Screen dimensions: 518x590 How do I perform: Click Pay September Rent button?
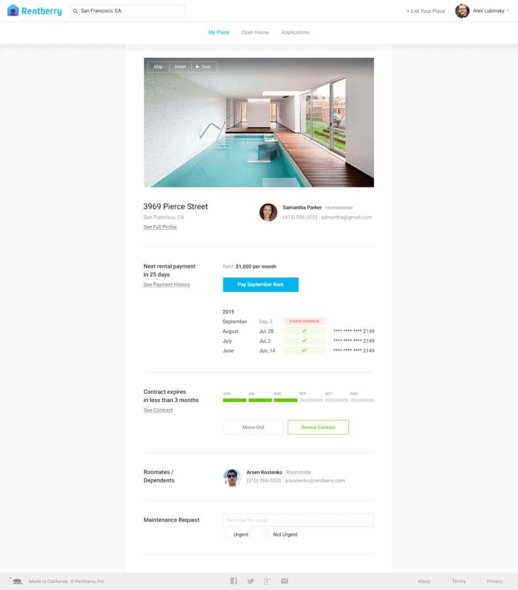[x=261, y=285]
